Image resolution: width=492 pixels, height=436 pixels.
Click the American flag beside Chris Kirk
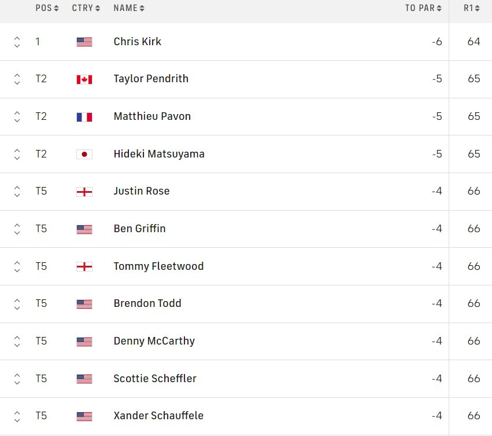[84, 41]
